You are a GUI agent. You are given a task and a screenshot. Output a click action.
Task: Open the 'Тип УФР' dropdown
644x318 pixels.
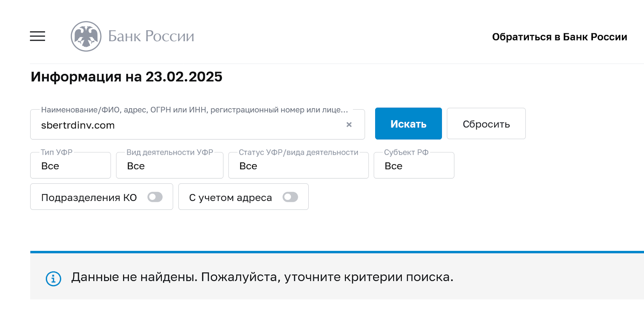click(70, 166)
